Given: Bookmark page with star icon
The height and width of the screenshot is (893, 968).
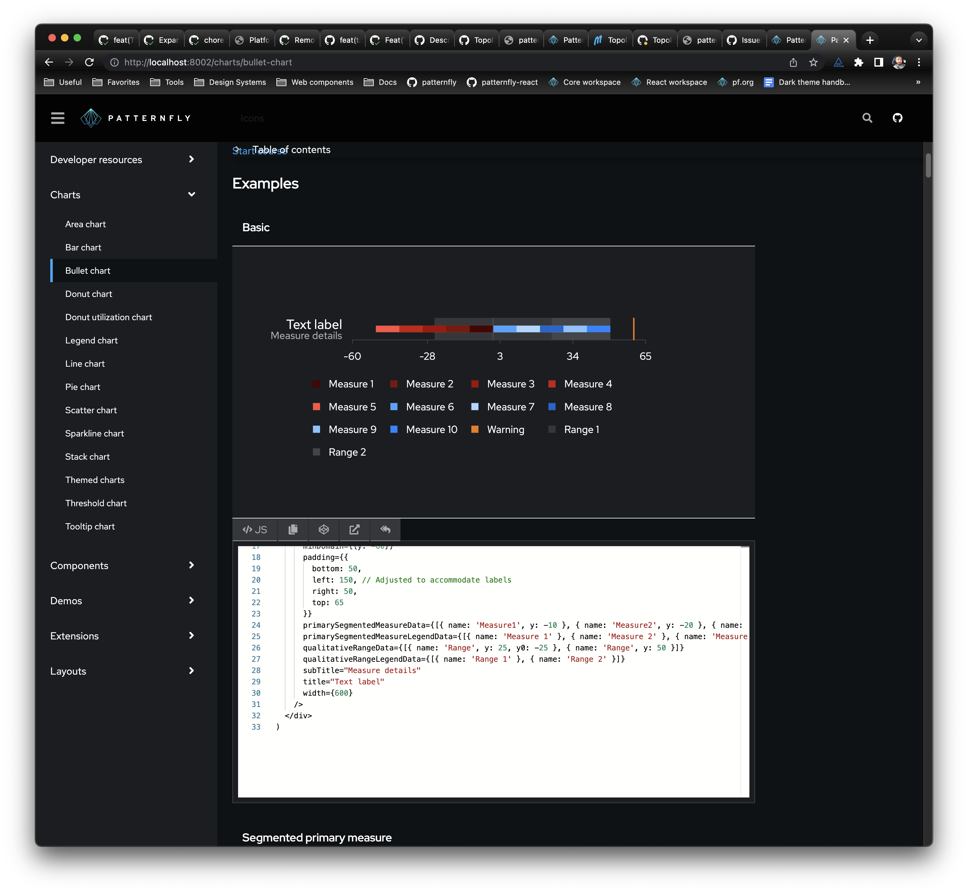Looking at the screenshot, I should [x=813, y=62].
